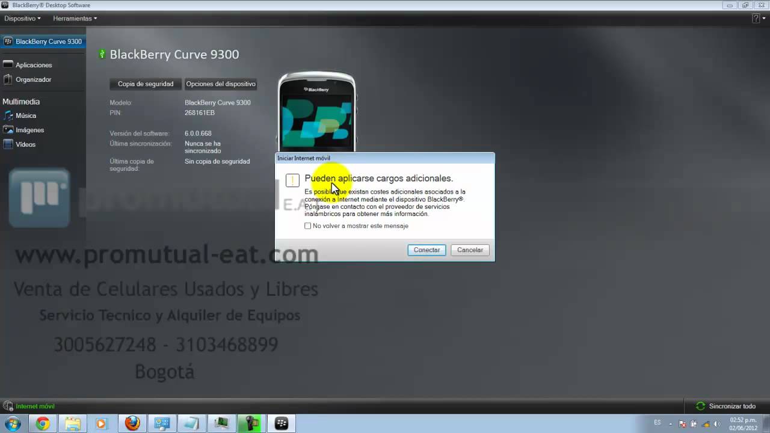The width and height of the screenshot is (770, 433).
Task: Click the Cancelar button in the dialog
Action: click(x=470, y=250)
